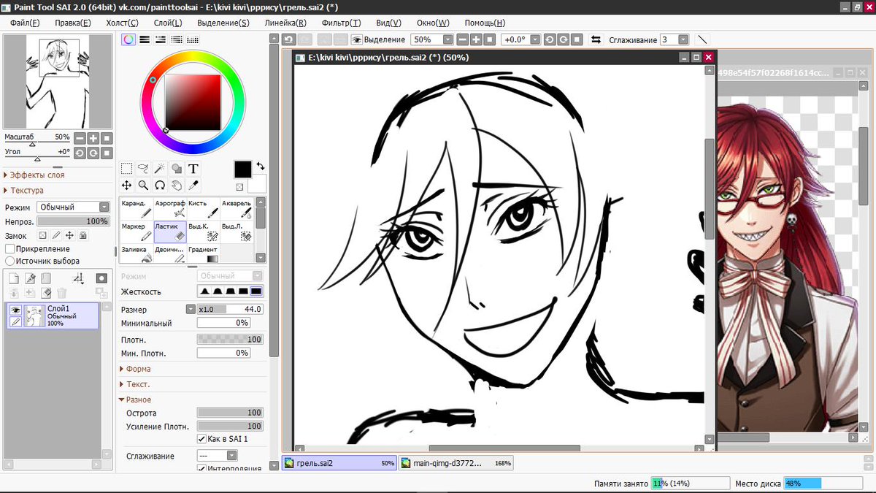Clear the layer with eraser-page icon
The image size is (876, 493).
[x=46, y=293]
